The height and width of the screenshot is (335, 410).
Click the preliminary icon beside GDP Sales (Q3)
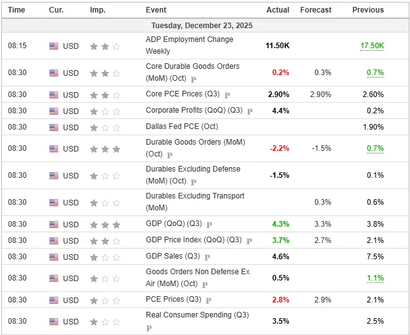[x=207, y=257]
